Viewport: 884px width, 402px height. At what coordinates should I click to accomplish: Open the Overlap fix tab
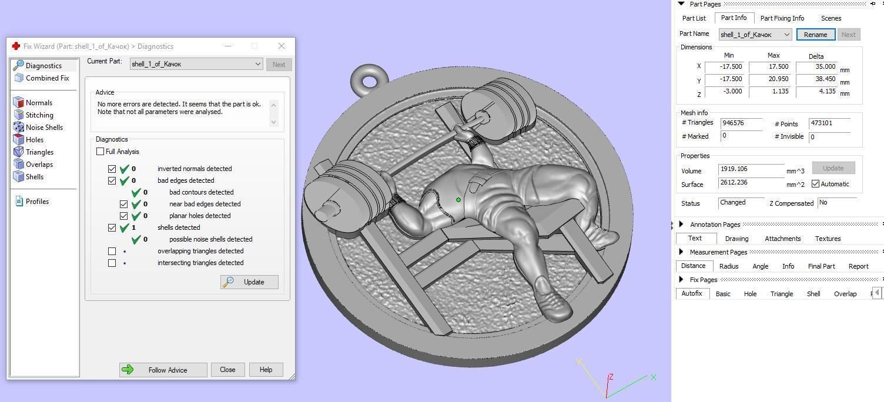click(x=845, y=294)
